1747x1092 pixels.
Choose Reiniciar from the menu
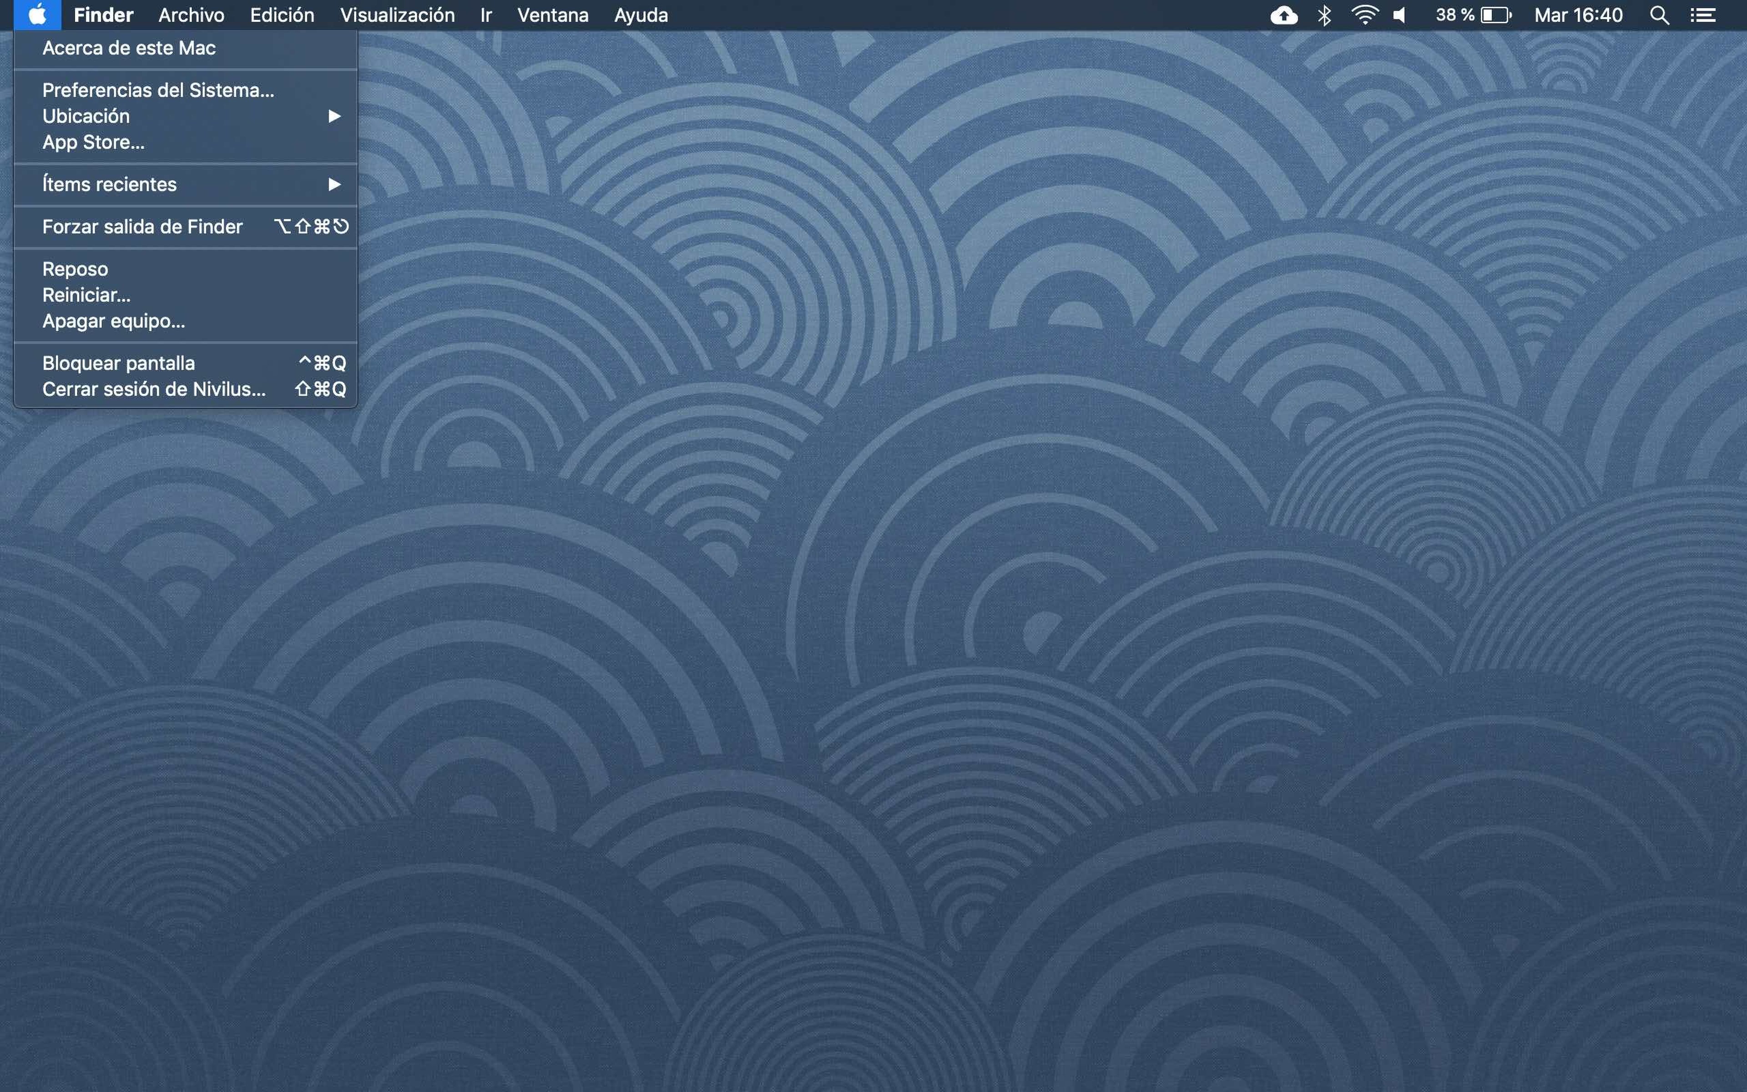click(x=86, y=295)
